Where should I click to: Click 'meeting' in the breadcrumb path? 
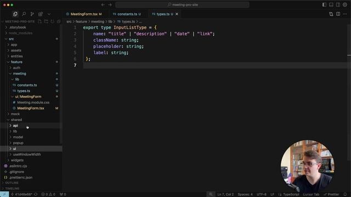98,22
